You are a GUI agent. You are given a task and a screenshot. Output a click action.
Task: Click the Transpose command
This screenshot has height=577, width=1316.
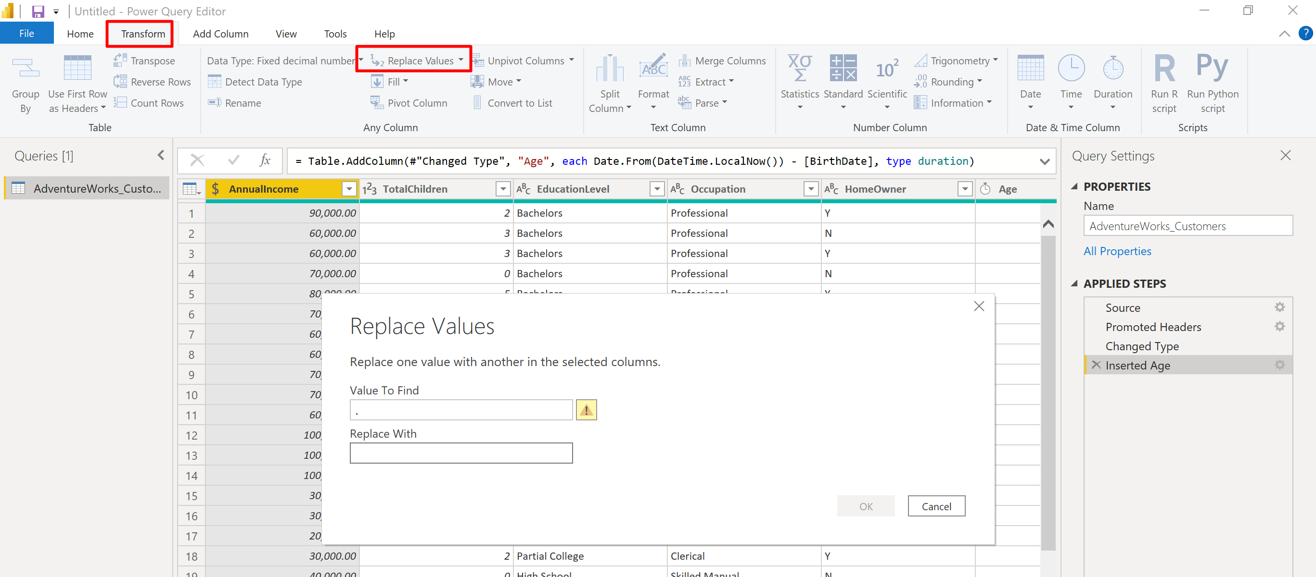coord(144,60)
